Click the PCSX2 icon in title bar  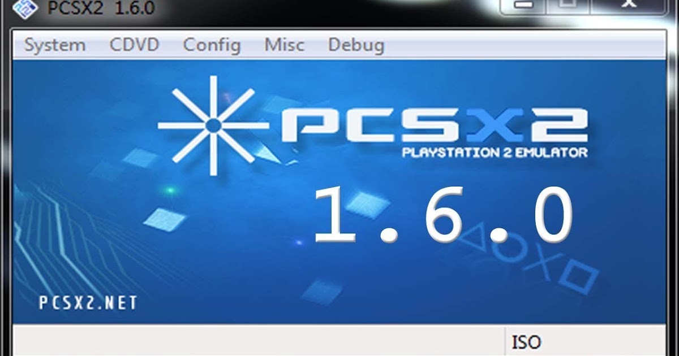tap(24, 8)
